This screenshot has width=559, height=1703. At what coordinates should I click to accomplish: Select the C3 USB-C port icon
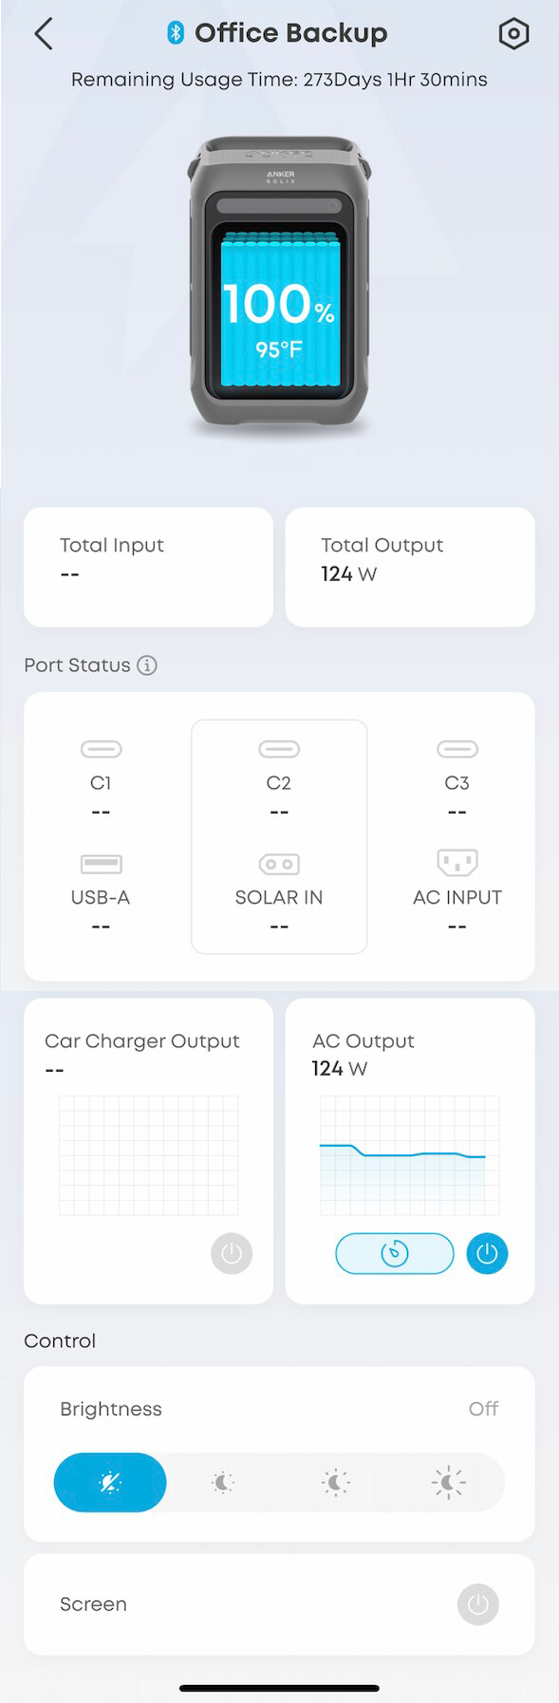(457, 750)
